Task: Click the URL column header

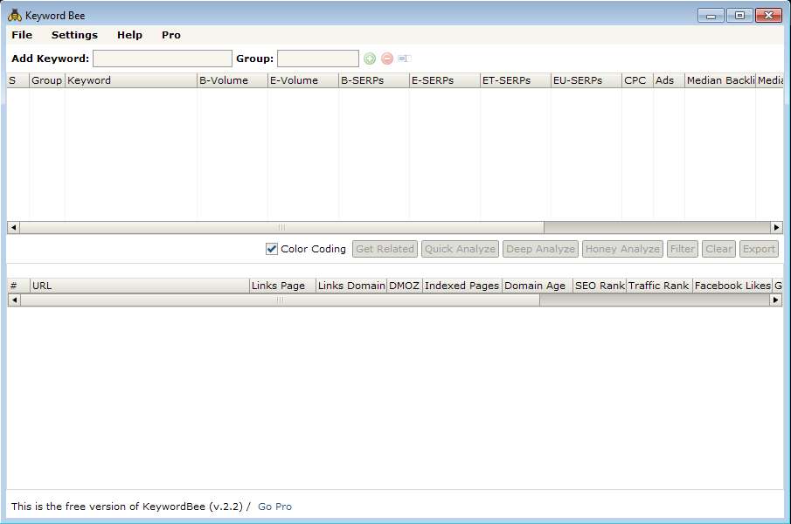Action: coord(140,286)
